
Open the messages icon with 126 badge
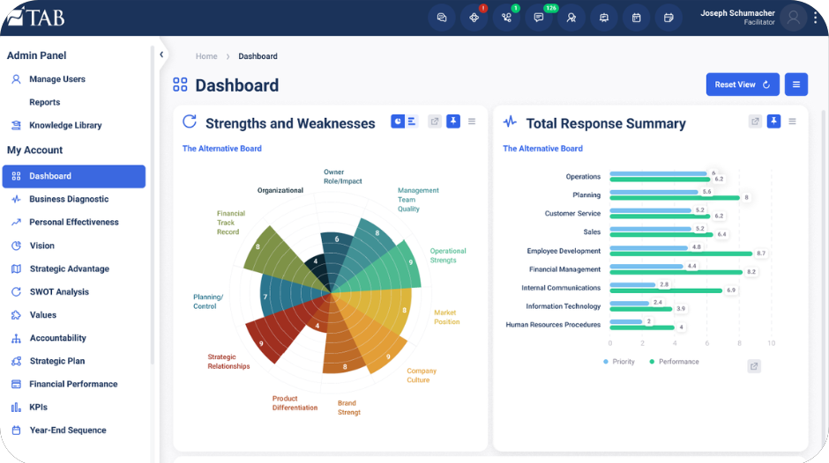[539, 18]
